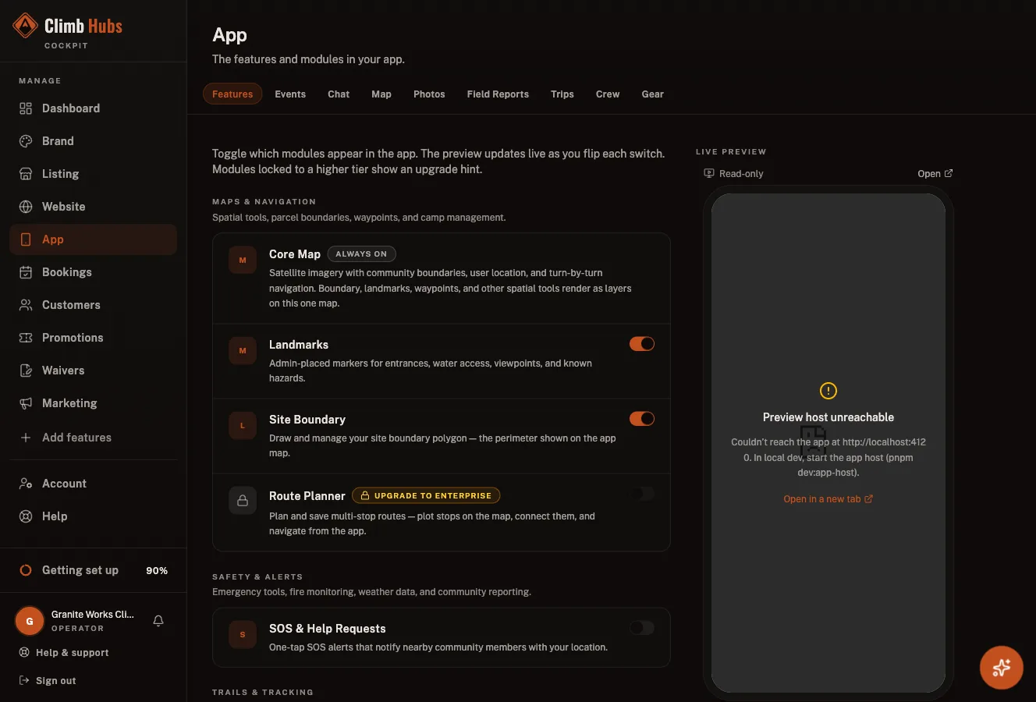The image size is (1036, 702).
Task: Open Promotions in sidebar
Action: [94, 338]
